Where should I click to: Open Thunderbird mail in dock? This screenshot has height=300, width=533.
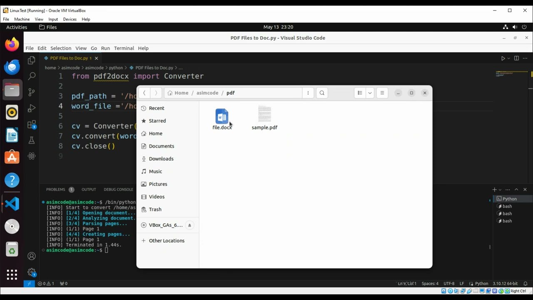tap(12, 67)
